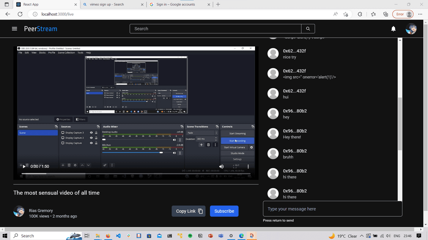This screenshot has width=428, height=240.
Task: Switch to the vimeo sign up tab
Action: (x=113, y=4)
